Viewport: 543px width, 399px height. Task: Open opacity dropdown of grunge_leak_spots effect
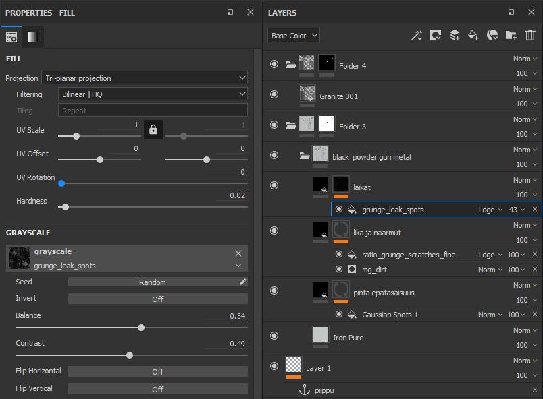(x=517, y=210)
